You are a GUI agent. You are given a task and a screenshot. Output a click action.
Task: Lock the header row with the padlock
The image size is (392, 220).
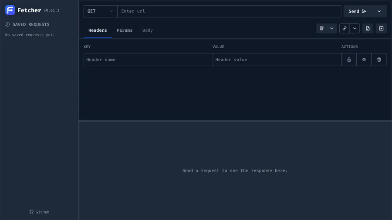click(x=349, y=60)
